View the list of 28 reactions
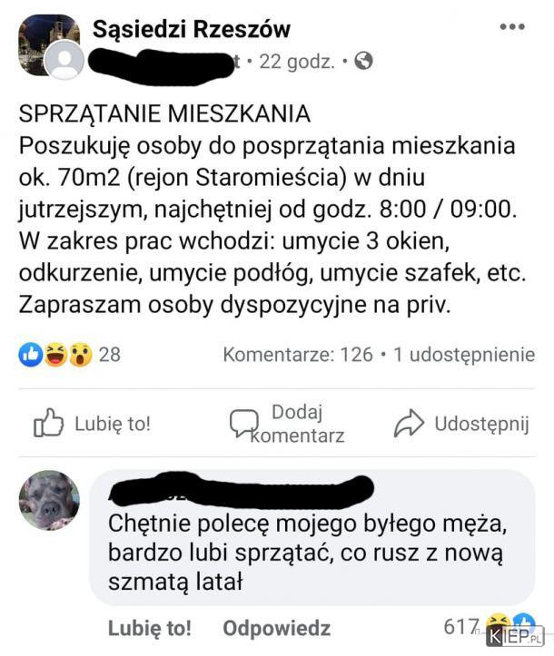Viewport: 554px width, 656px height. coord(110,355)
